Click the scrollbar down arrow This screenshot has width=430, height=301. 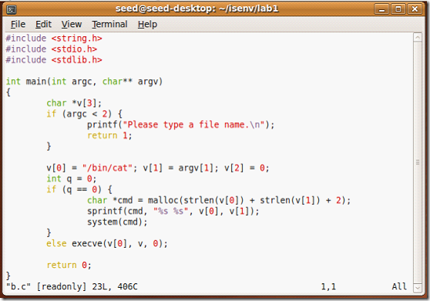click(418, 288)
